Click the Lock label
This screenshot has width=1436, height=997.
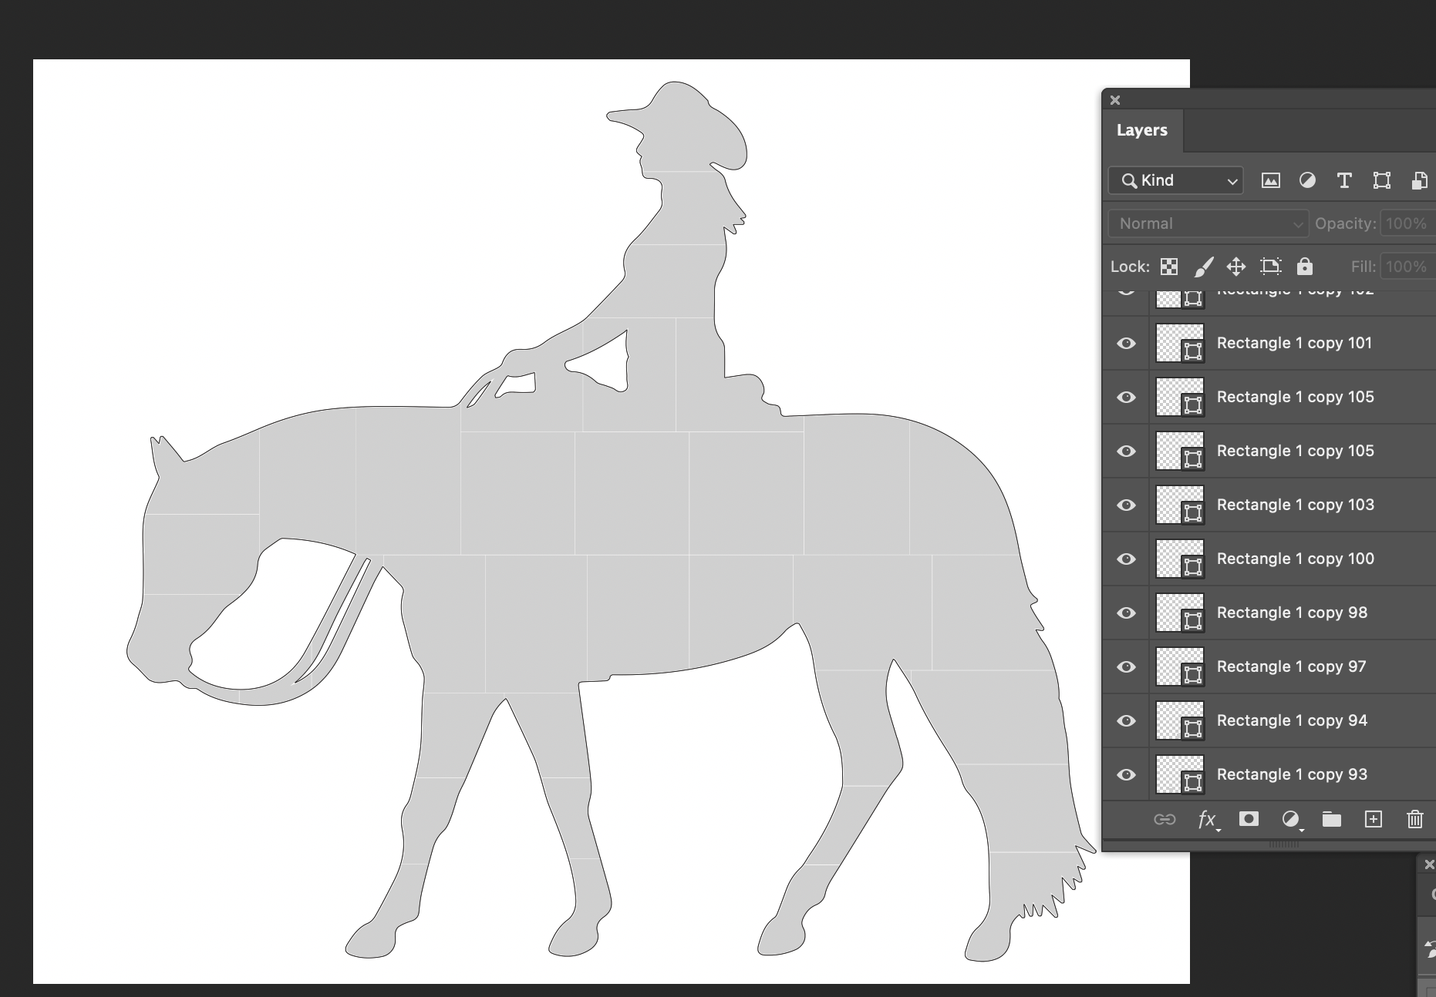[1130, 267]
